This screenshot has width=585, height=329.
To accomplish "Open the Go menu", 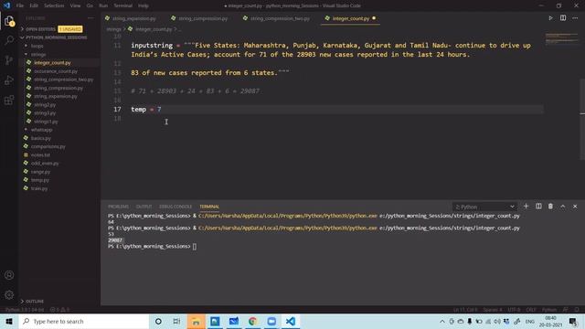I will point(90,5).
